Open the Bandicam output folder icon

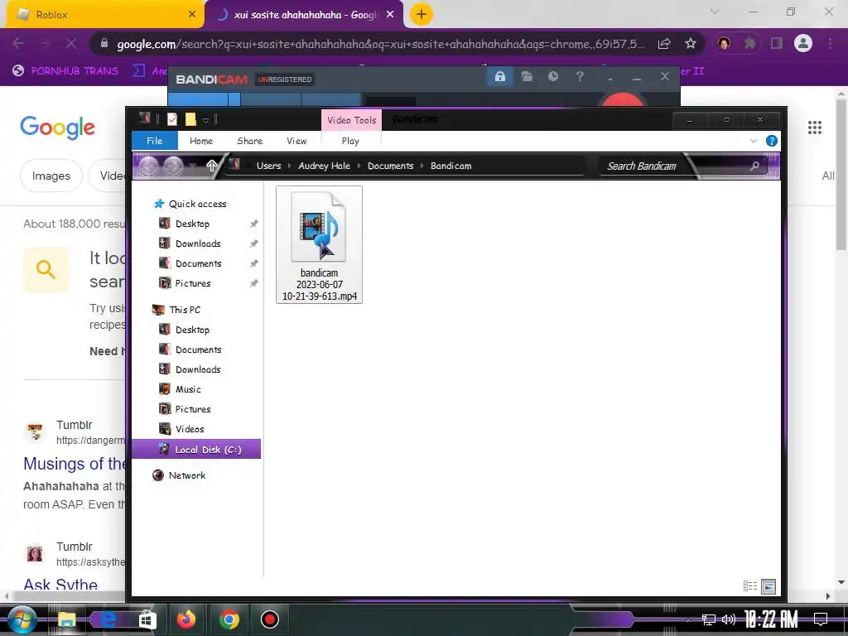pos(527,77)
